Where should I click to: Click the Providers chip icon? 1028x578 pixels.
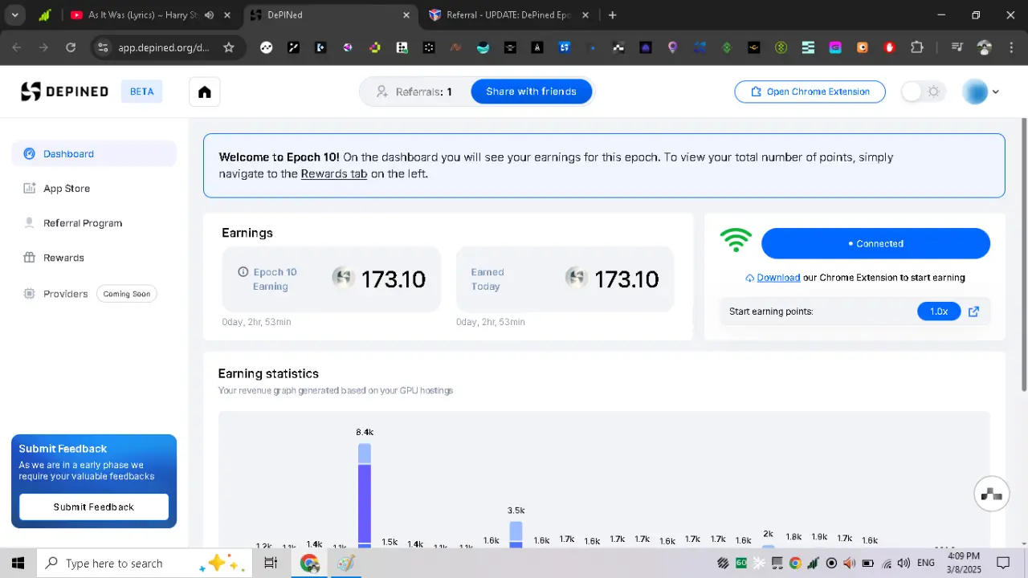(x=30, y=294)
